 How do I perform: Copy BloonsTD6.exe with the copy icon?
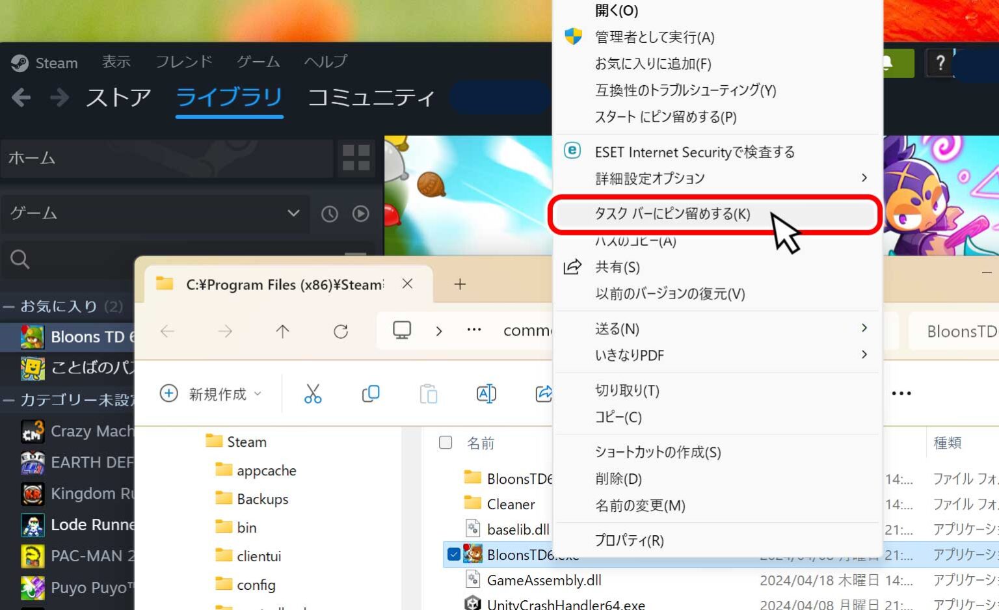[370, 393]
